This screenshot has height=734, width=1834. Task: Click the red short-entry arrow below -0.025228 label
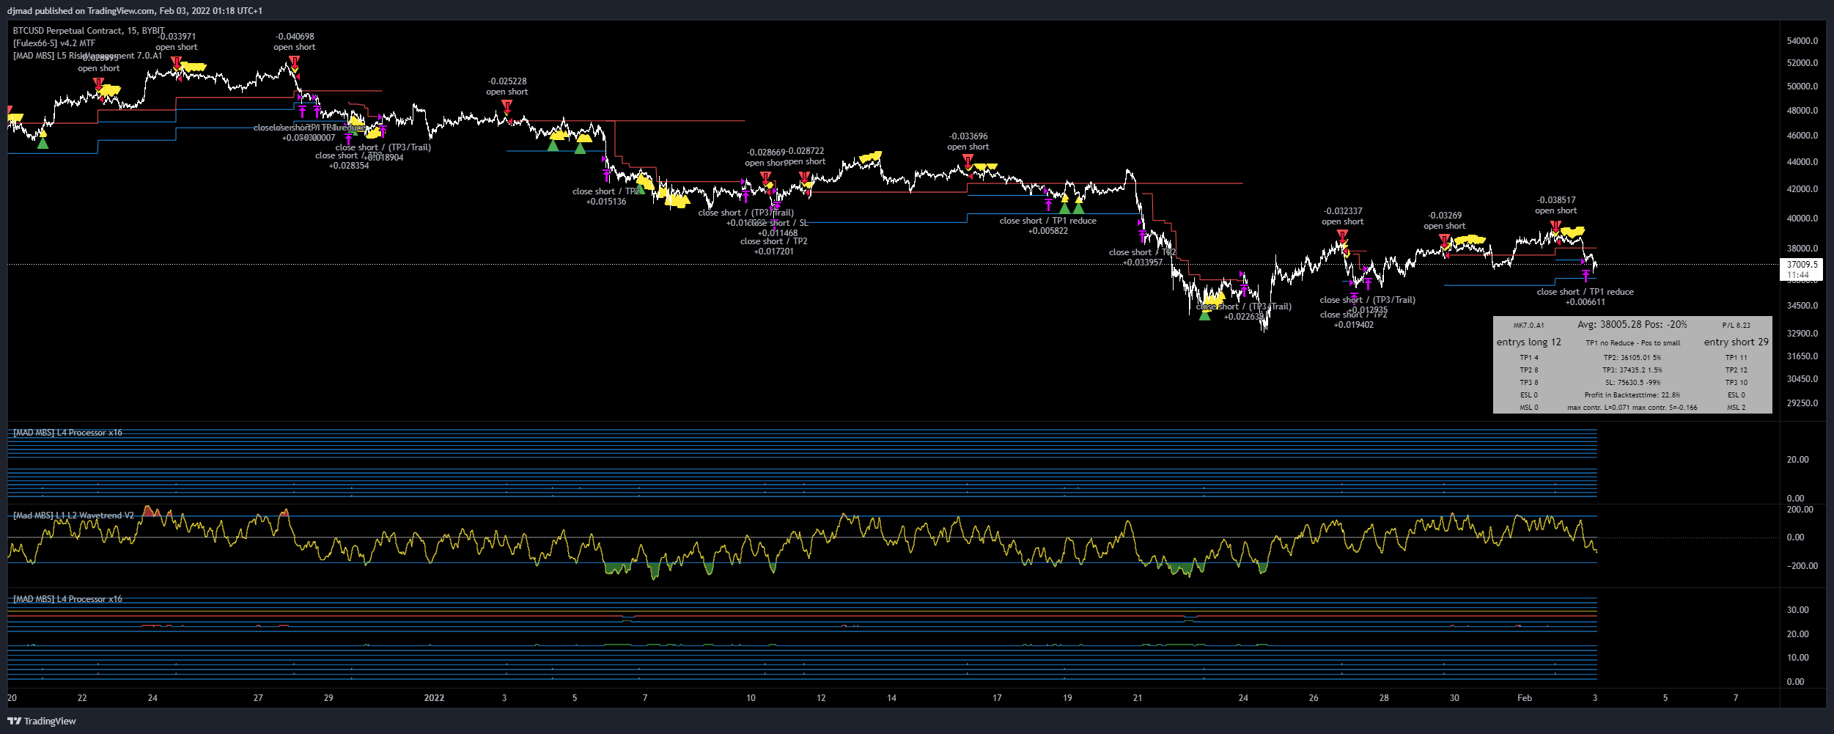pos(507,106)
